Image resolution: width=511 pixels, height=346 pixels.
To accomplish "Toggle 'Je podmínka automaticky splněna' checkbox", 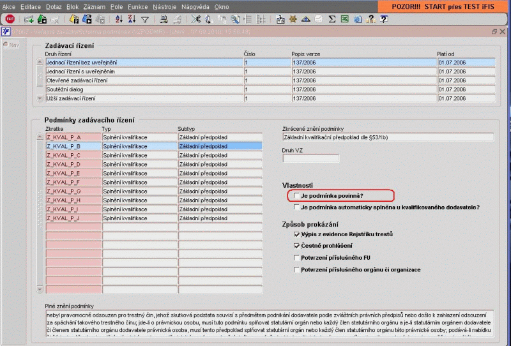I will [296, 207].
